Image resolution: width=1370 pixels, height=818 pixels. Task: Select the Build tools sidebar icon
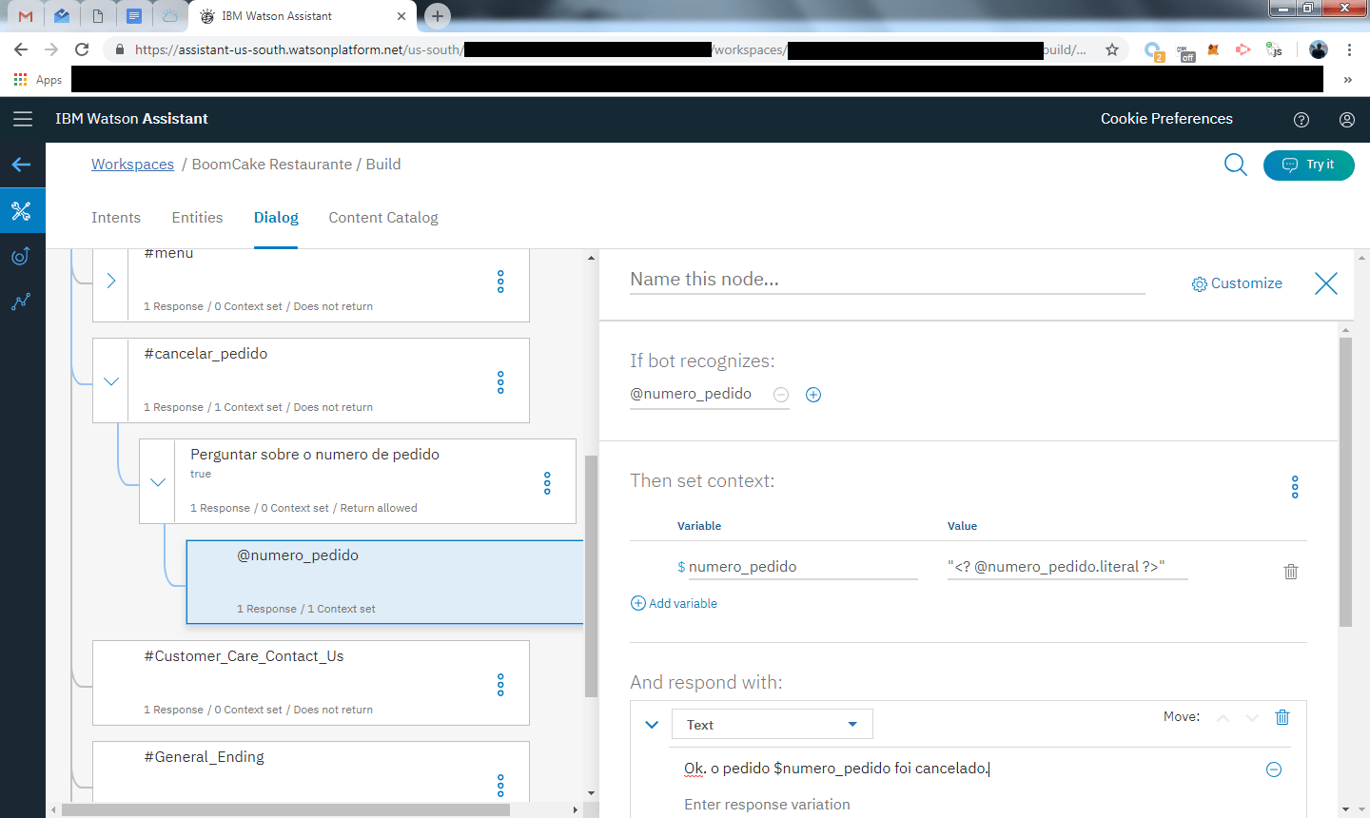point(22,210)
